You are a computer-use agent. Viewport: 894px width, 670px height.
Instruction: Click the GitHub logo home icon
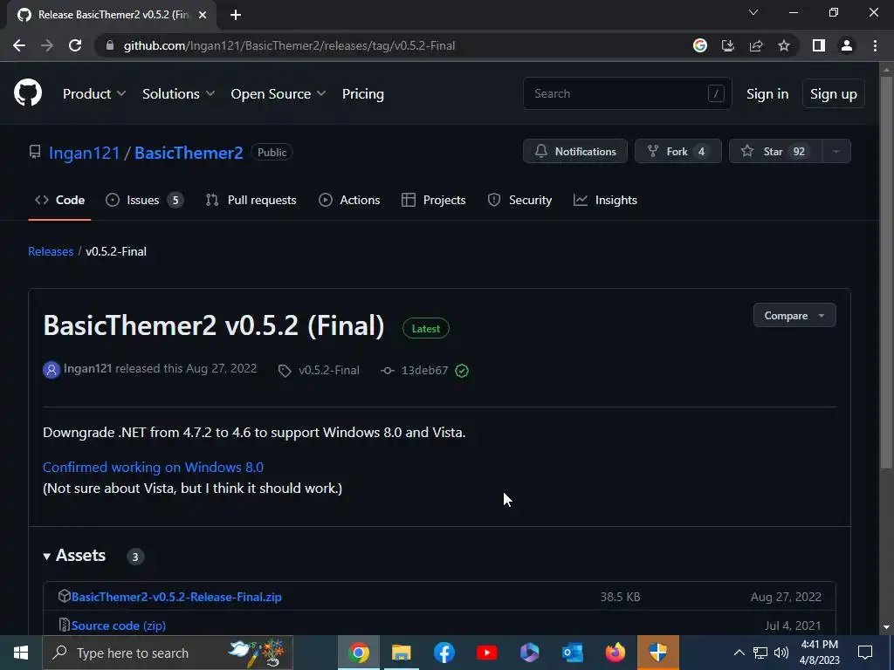coord(28,93)
